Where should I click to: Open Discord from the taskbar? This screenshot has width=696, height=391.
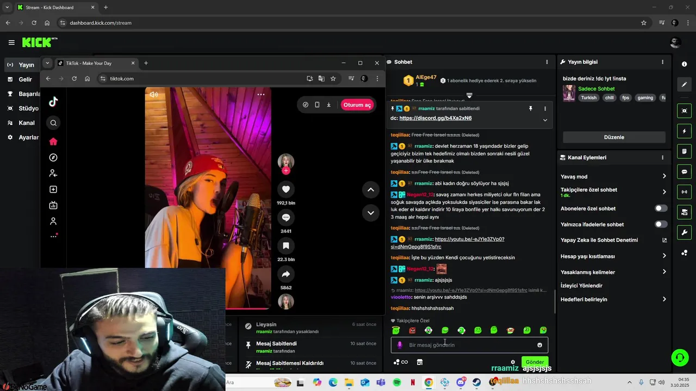pyautogui.click(x=461, y=382)
